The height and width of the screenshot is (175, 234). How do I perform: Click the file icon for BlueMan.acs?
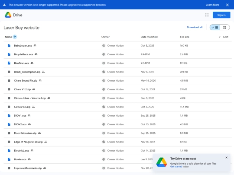[x=9, y=63]
